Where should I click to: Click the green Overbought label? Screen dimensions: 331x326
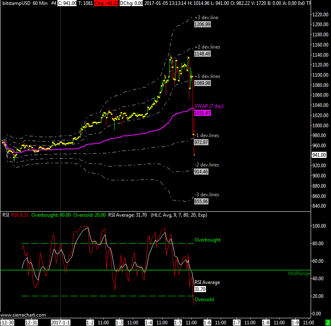[x=208, y=240]
